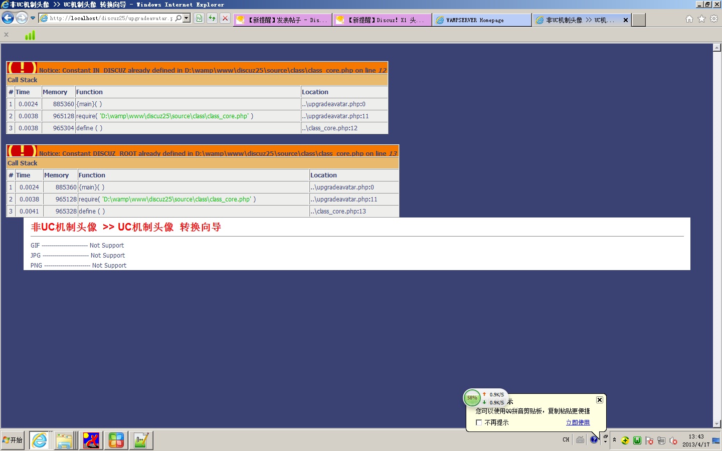This screenshot has width=722, height=451.
Task: Click the 立即使用 link
Action: (578, 423)
